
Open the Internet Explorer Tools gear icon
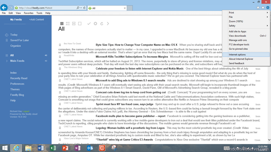pyautogui.click(x=268, y=8)
